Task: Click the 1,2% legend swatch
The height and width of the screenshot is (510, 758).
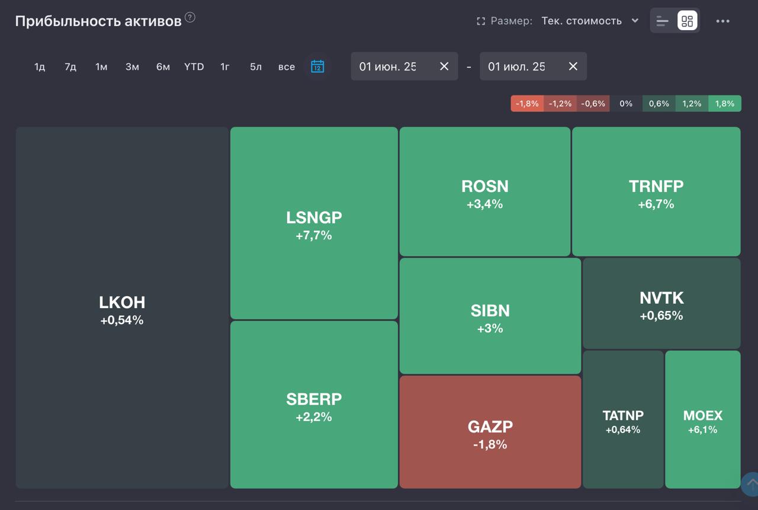Action: (x=692, y=104)
